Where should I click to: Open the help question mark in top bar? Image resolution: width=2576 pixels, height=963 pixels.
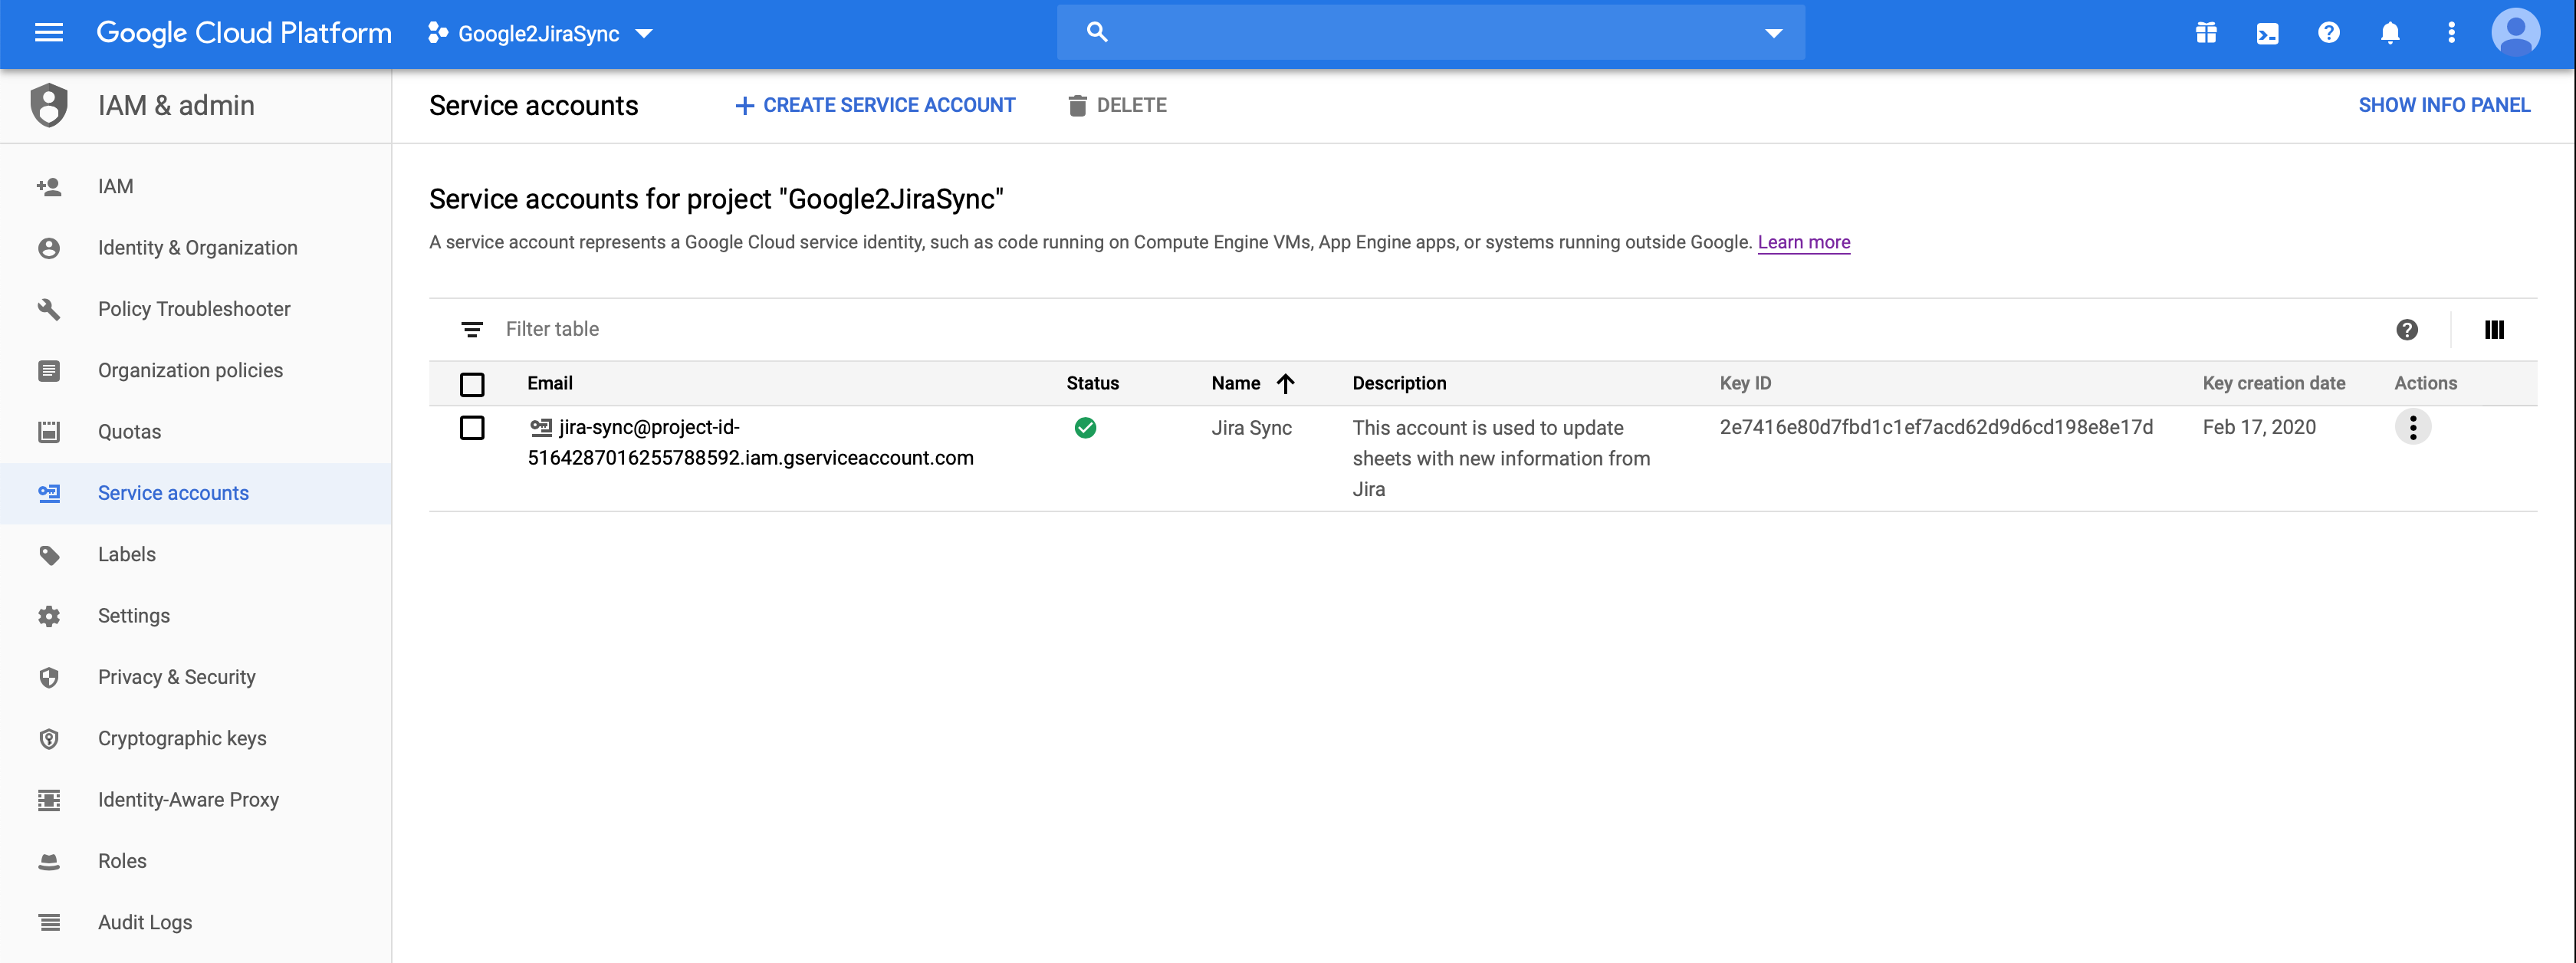click(x=2328, y=33)
